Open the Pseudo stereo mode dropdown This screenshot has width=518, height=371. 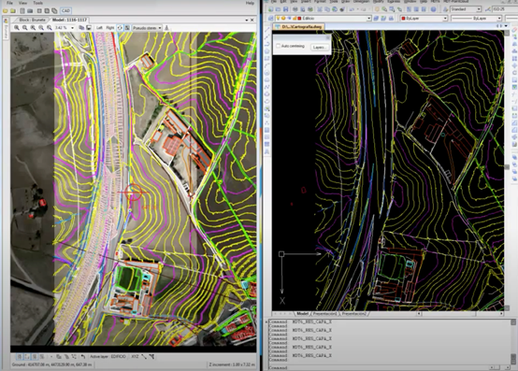coord(147,28)
